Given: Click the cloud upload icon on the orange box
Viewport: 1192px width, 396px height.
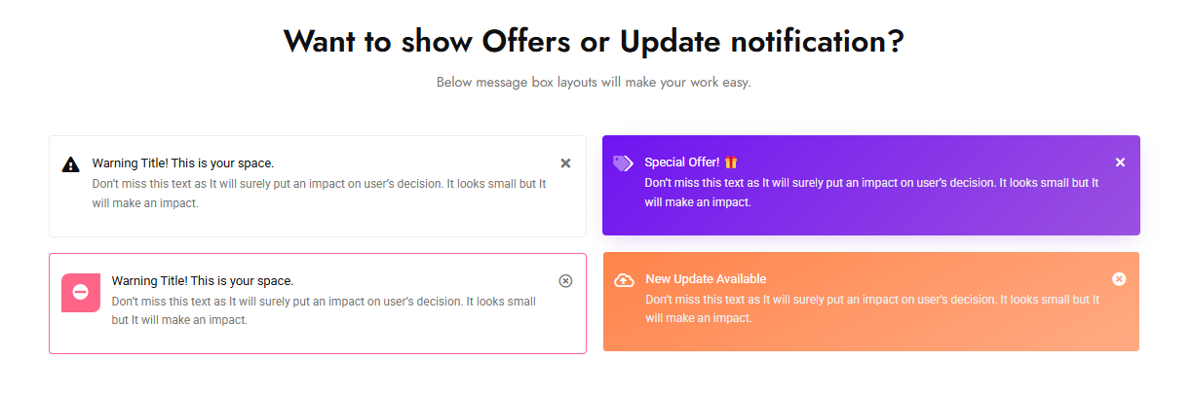Looking at the screenshot, I should tap(624, 280).
